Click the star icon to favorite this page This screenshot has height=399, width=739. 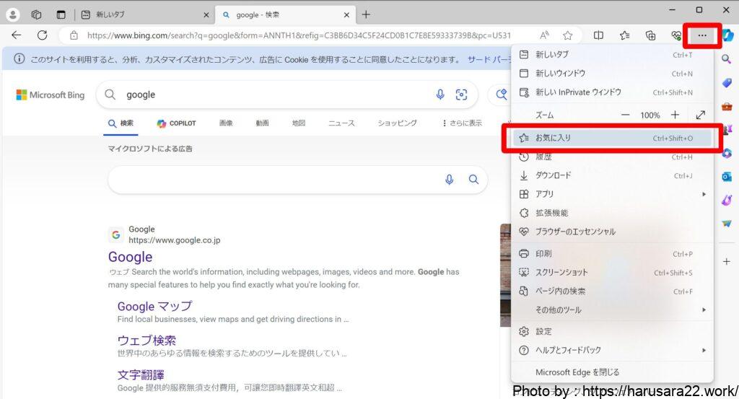(x=568, y=35)
